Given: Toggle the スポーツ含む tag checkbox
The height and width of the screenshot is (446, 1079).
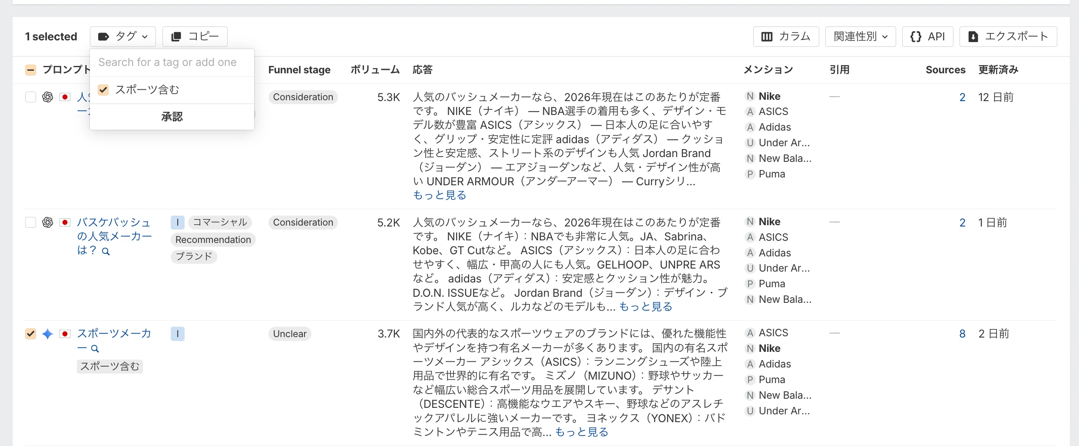Looking at the screenshot, I should [103, 90].
